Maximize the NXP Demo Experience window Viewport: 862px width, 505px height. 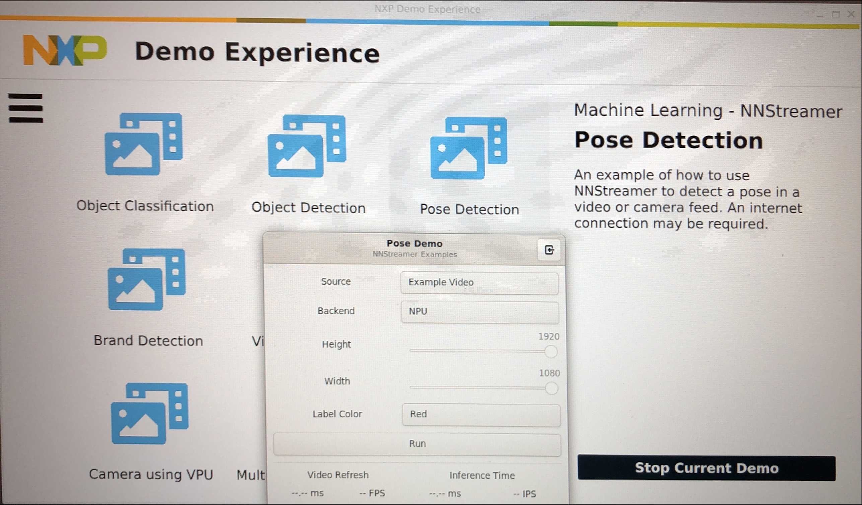click(836, 14)
